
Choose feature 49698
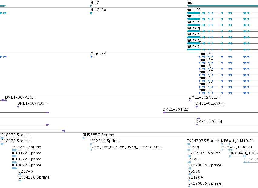194,159
